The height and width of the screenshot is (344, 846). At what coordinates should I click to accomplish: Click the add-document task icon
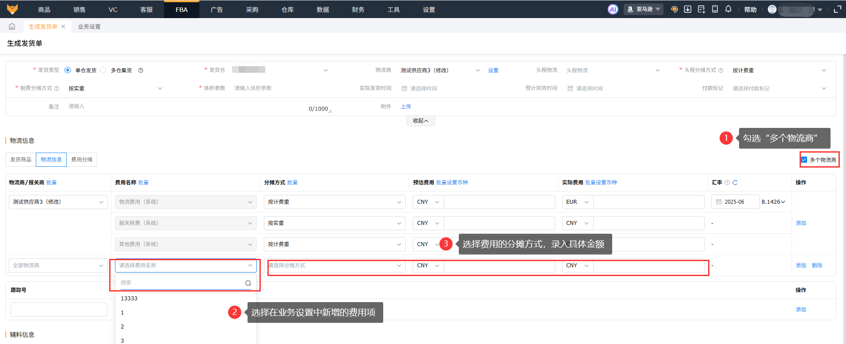pos(701,9)
